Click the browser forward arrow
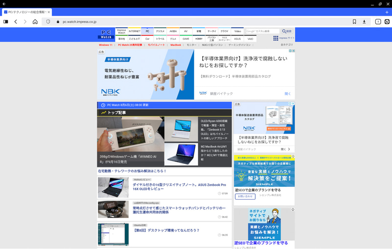This screenshot has width=392, height=249. coord(25,22)
